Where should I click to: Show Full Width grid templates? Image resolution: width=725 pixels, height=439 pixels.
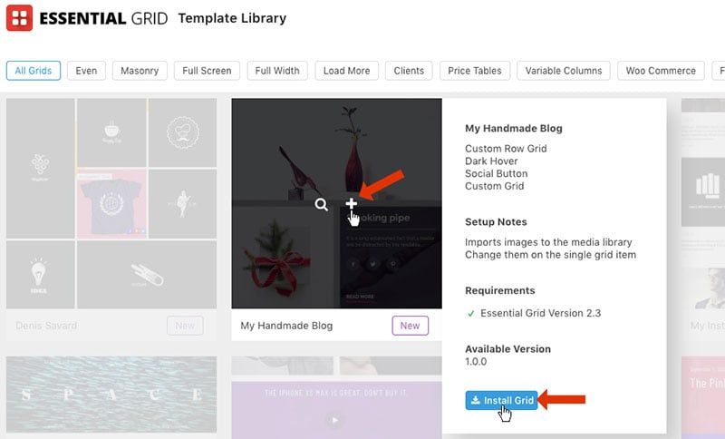tap(277, 71)
